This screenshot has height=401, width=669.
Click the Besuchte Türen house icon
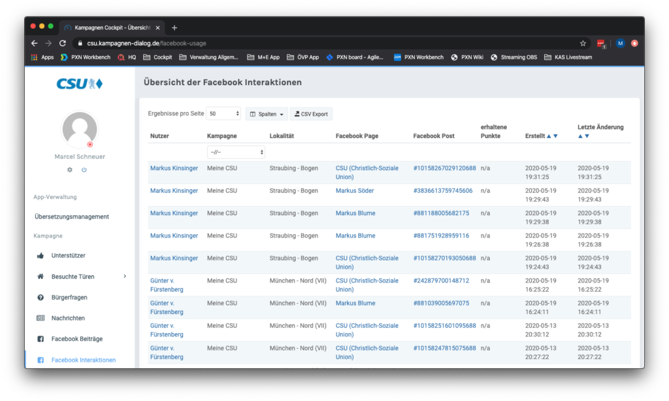(41, 276)
